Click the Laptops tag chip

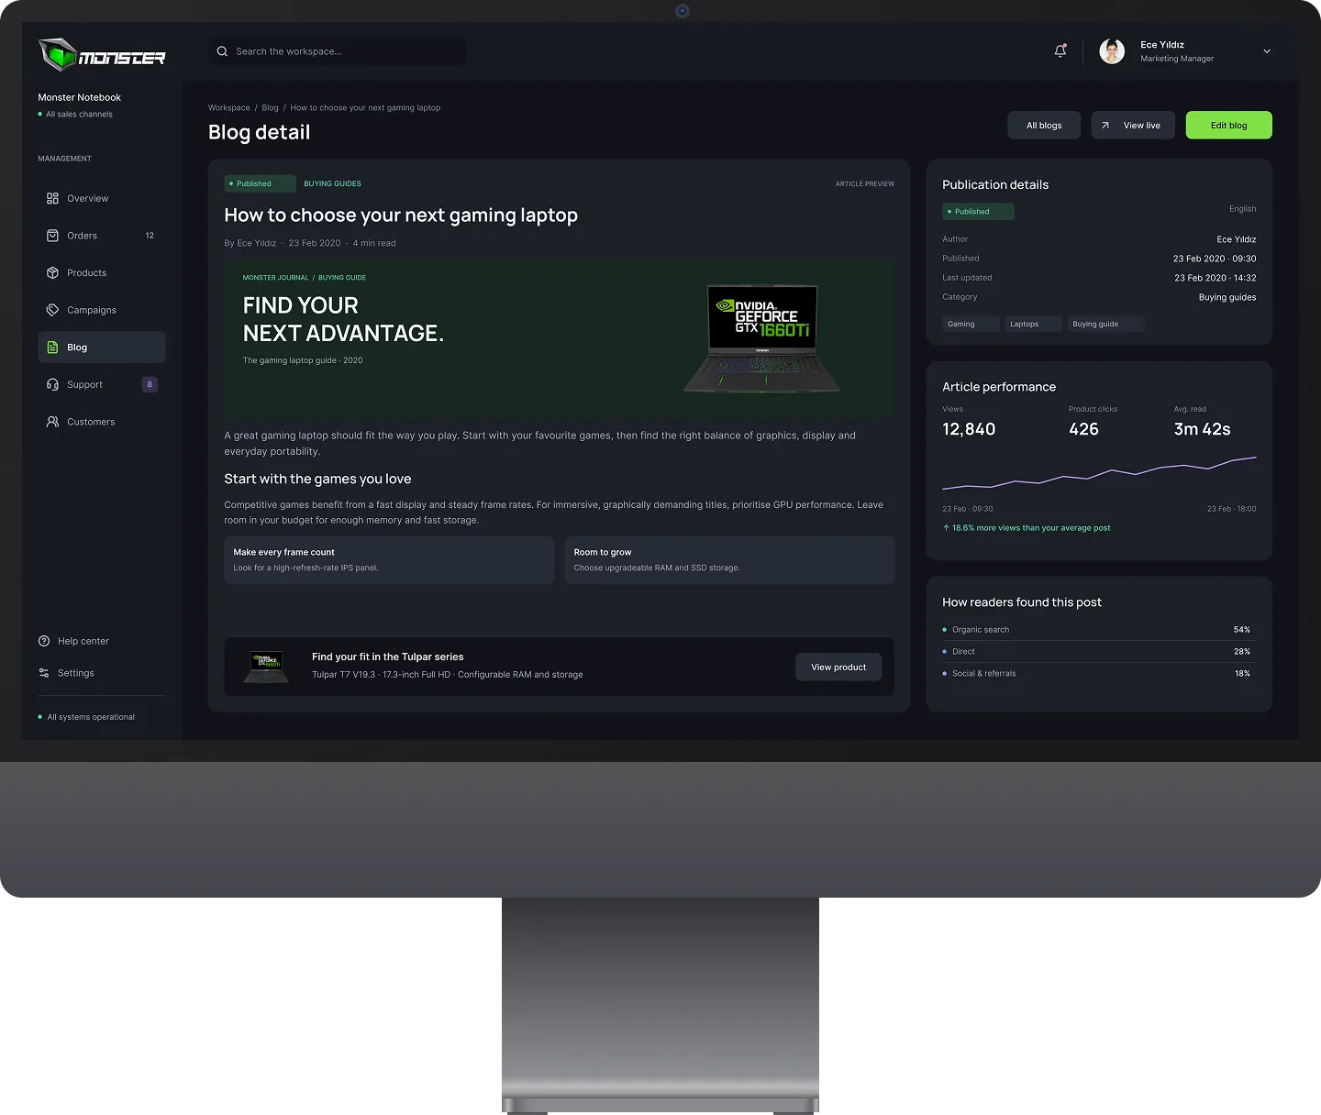[1033, 324]
